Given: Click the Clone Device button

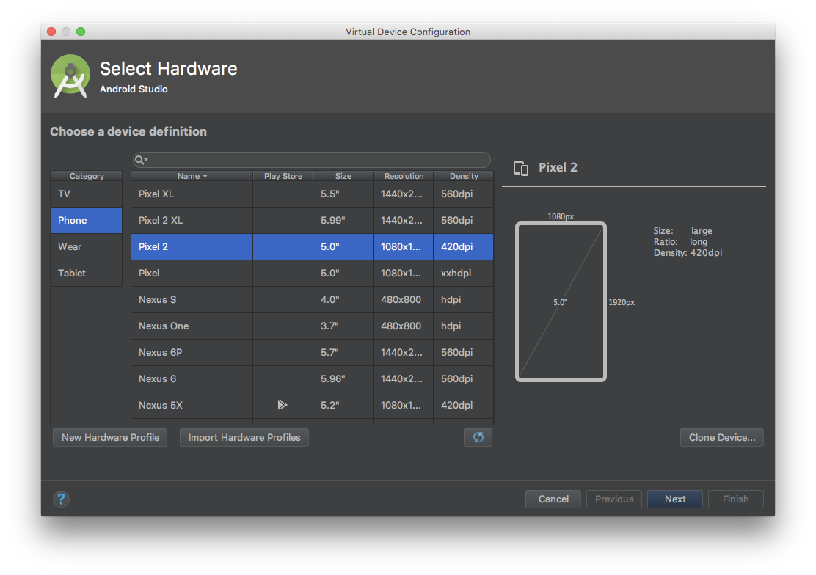Looking at the screenshot, I should click(x=722, y=438).
